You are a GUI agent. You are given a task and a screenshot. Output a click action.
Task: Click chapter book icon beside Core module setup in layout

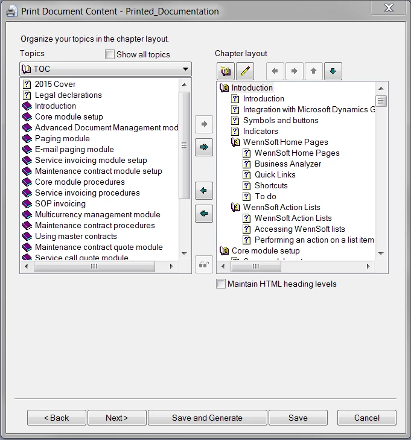224,250
